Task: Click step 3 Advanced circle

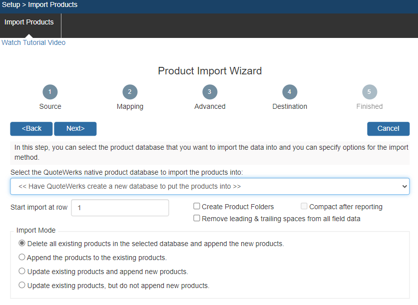Action: [x=210, y=92]
